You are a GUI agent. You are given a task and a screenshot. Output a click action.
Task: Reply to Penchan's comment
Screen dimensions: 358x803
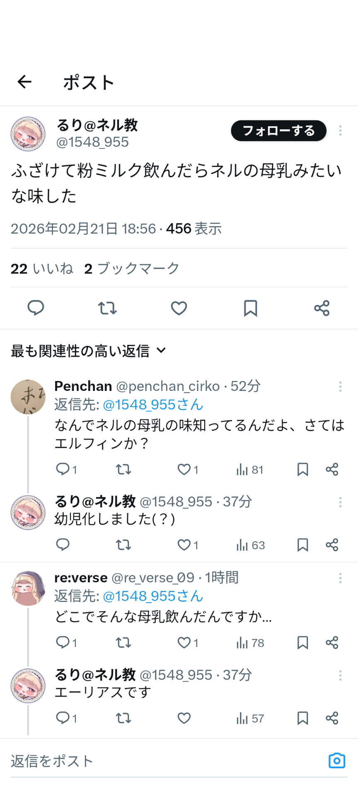coord(63,469)
